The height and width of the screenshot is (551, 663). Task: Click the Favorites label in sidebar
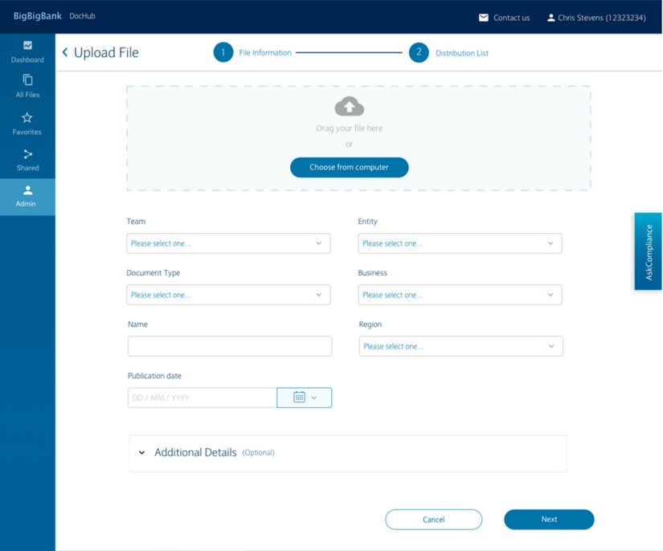(27, 132)
